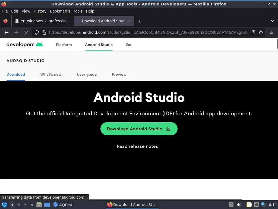Open the tracking protection shield
This screenshot has width=278, height=209.
tap(37, 33)
